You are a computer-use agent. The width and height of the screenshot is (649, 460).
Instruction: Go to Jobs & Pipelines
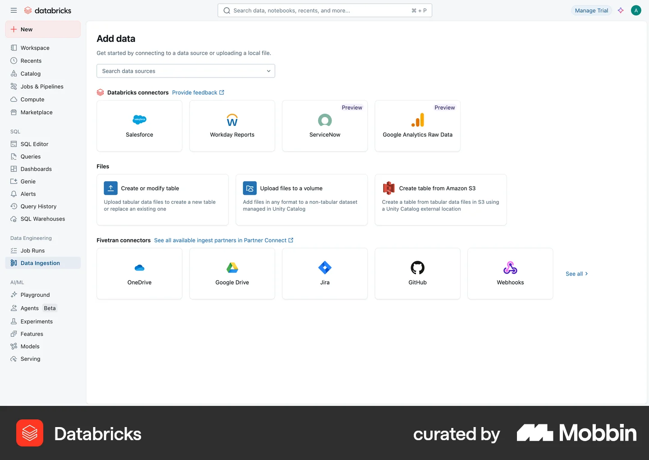(43, 87)
